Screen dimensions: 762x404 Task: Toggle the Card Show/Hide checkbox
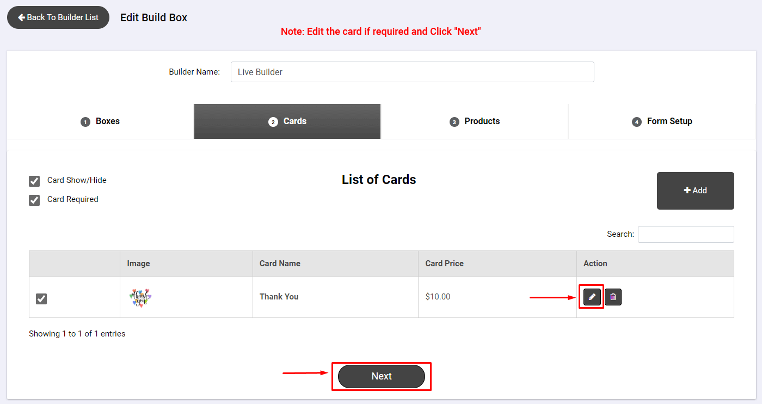tap(34, 181)
